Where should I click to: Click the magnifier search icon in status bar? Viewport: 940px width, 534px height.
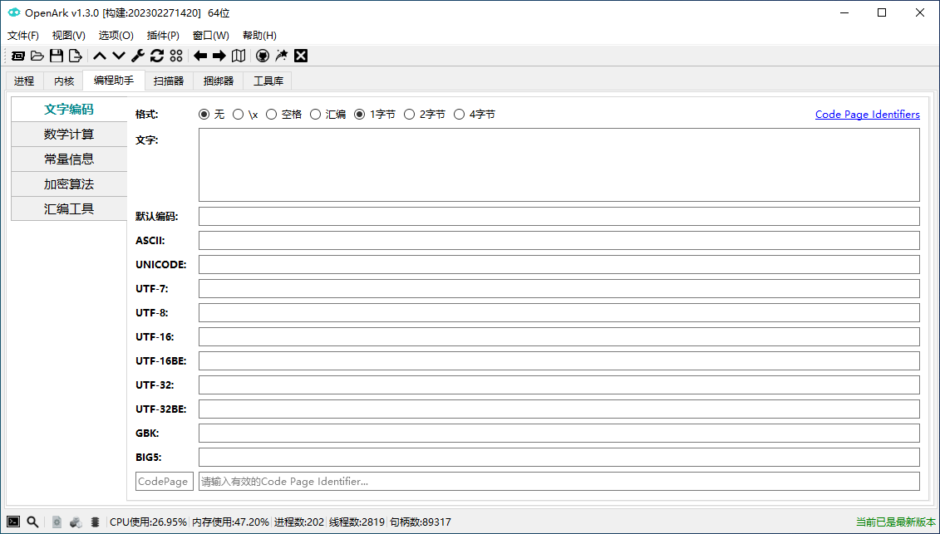point(33,522)
